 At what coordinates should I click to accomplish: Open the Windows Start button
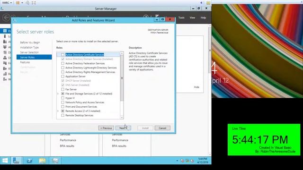tap(5, 161)
